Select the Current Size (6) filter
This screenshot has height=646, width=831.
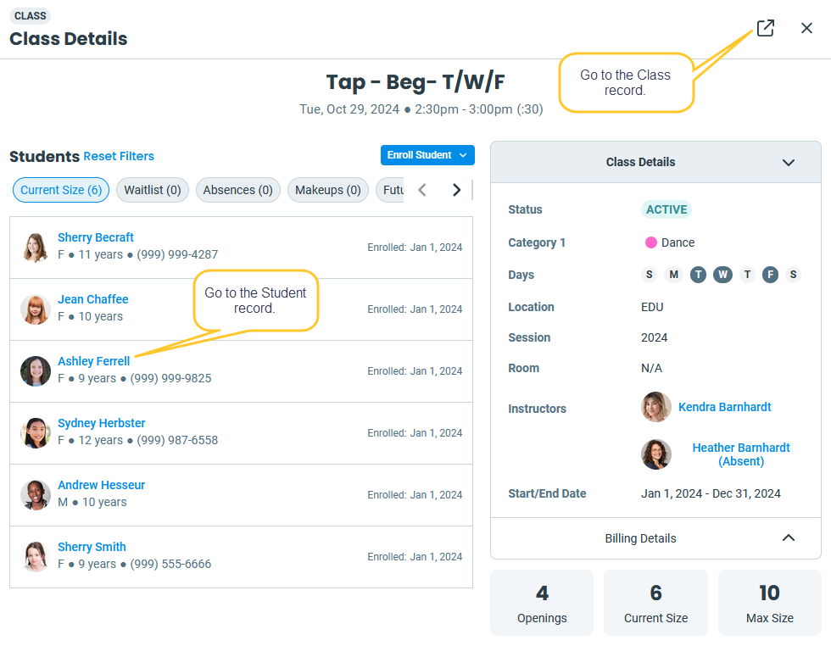click(x=61, y=190)
